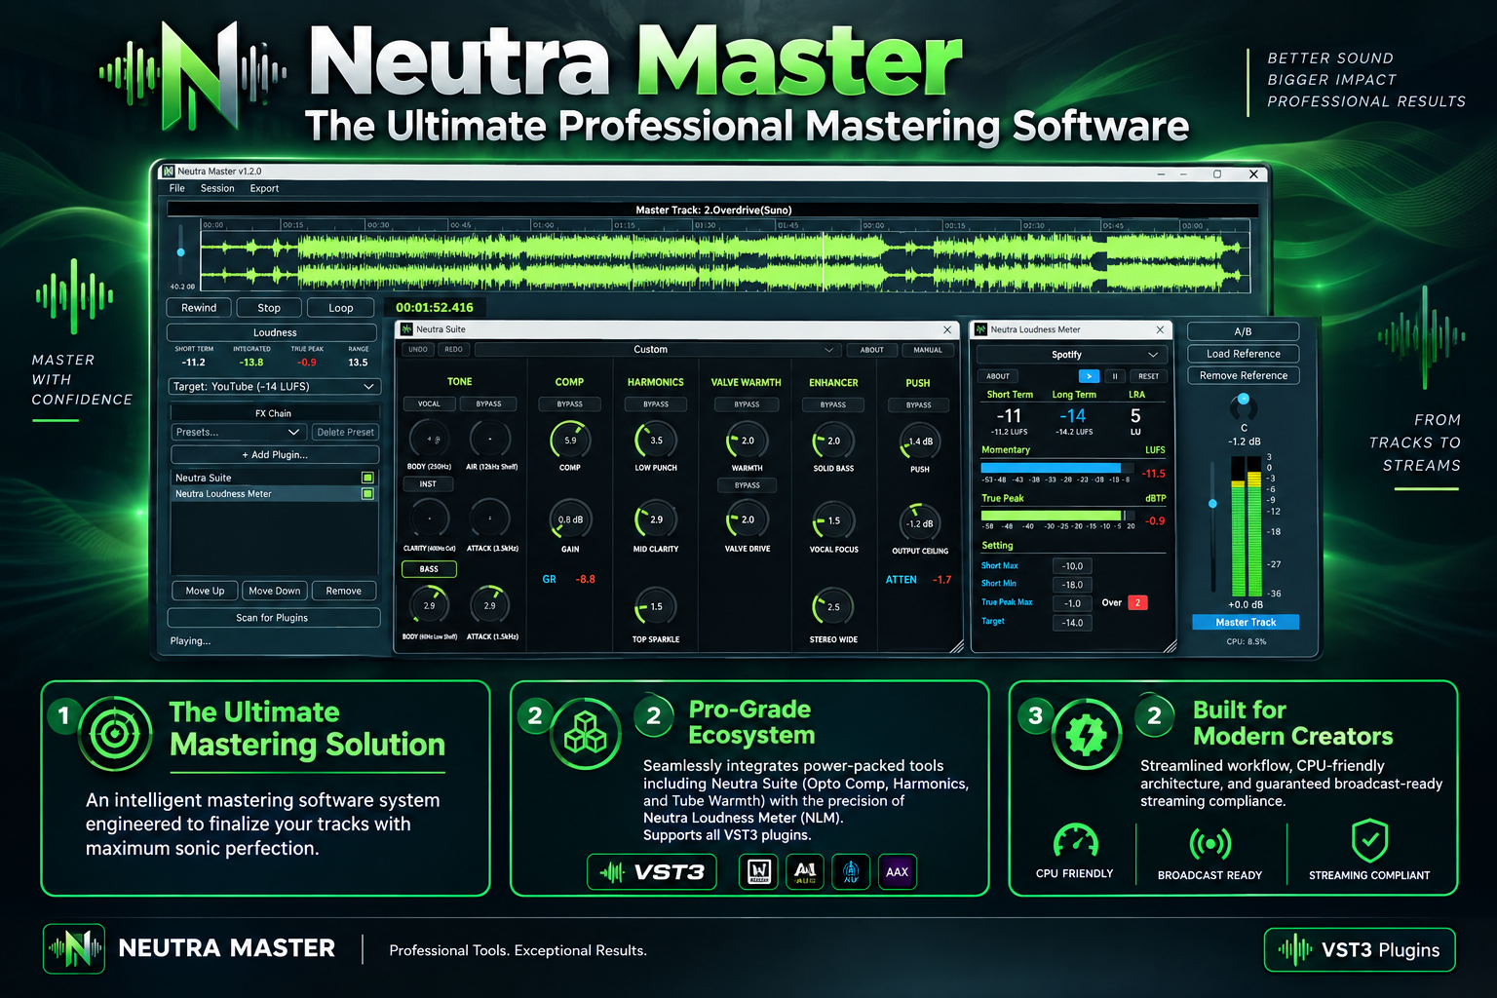Open the File menu
1497x998 pixels.
[x=177, y=188]
